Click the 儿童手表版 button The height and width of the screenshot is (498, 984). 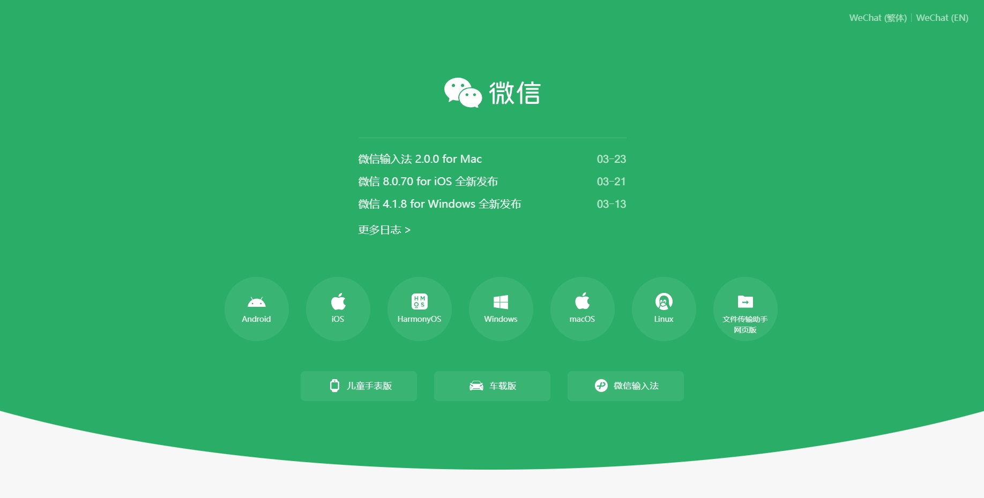coord(359,386)
